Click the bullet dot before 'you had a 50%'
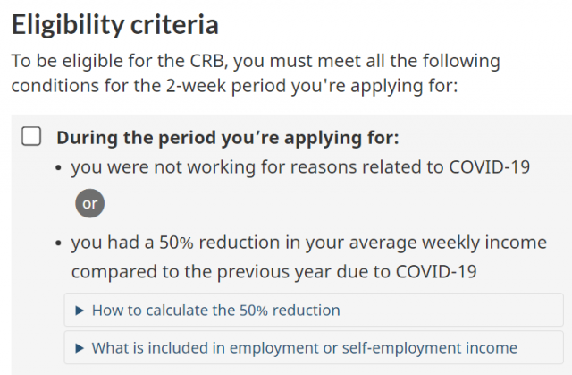This screenshot has width=572, height=375. coord(58,243)
